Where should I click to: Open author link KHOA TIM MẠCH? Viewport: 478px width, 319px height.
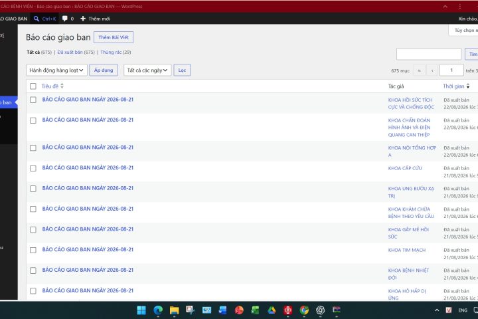(x=407, y=250)
